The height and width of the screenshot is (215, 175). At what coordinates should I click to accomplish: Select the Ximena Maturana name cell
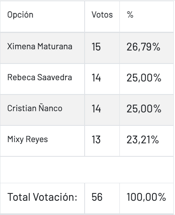coord(42,48)
